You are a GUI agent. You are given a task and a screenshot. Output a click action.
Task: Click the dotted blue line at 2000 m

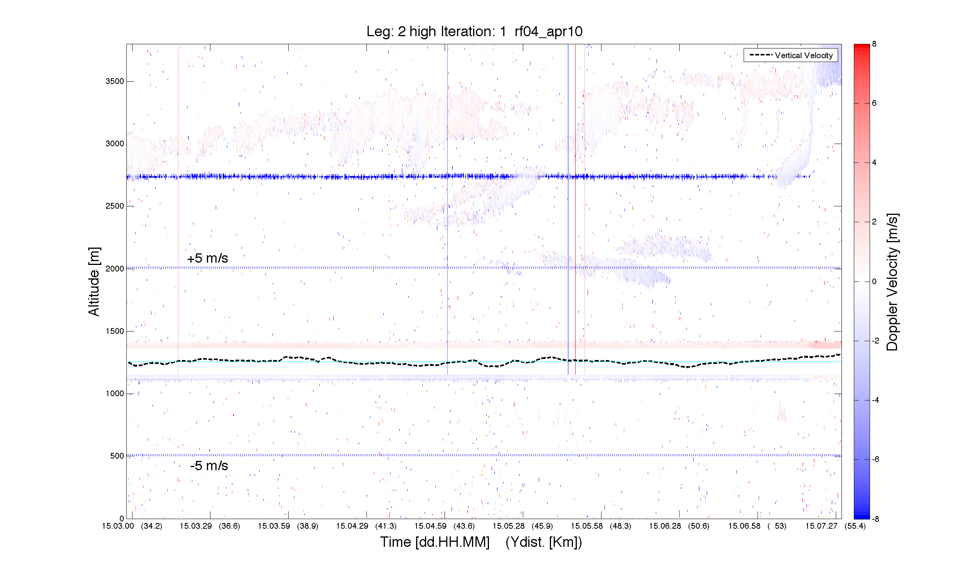point(484,268)
